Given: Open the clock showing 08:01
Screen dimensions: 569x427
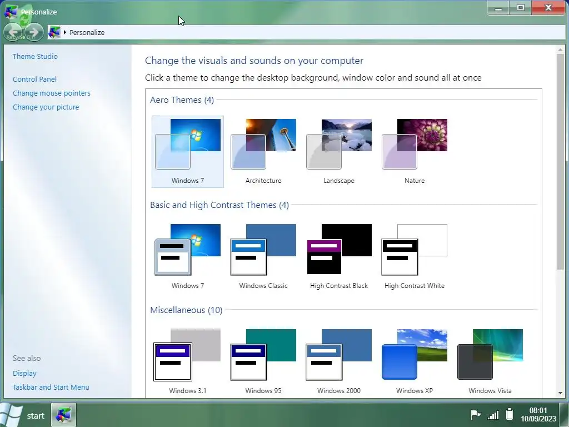Looking at the screenshot, I should coord(538,415).
